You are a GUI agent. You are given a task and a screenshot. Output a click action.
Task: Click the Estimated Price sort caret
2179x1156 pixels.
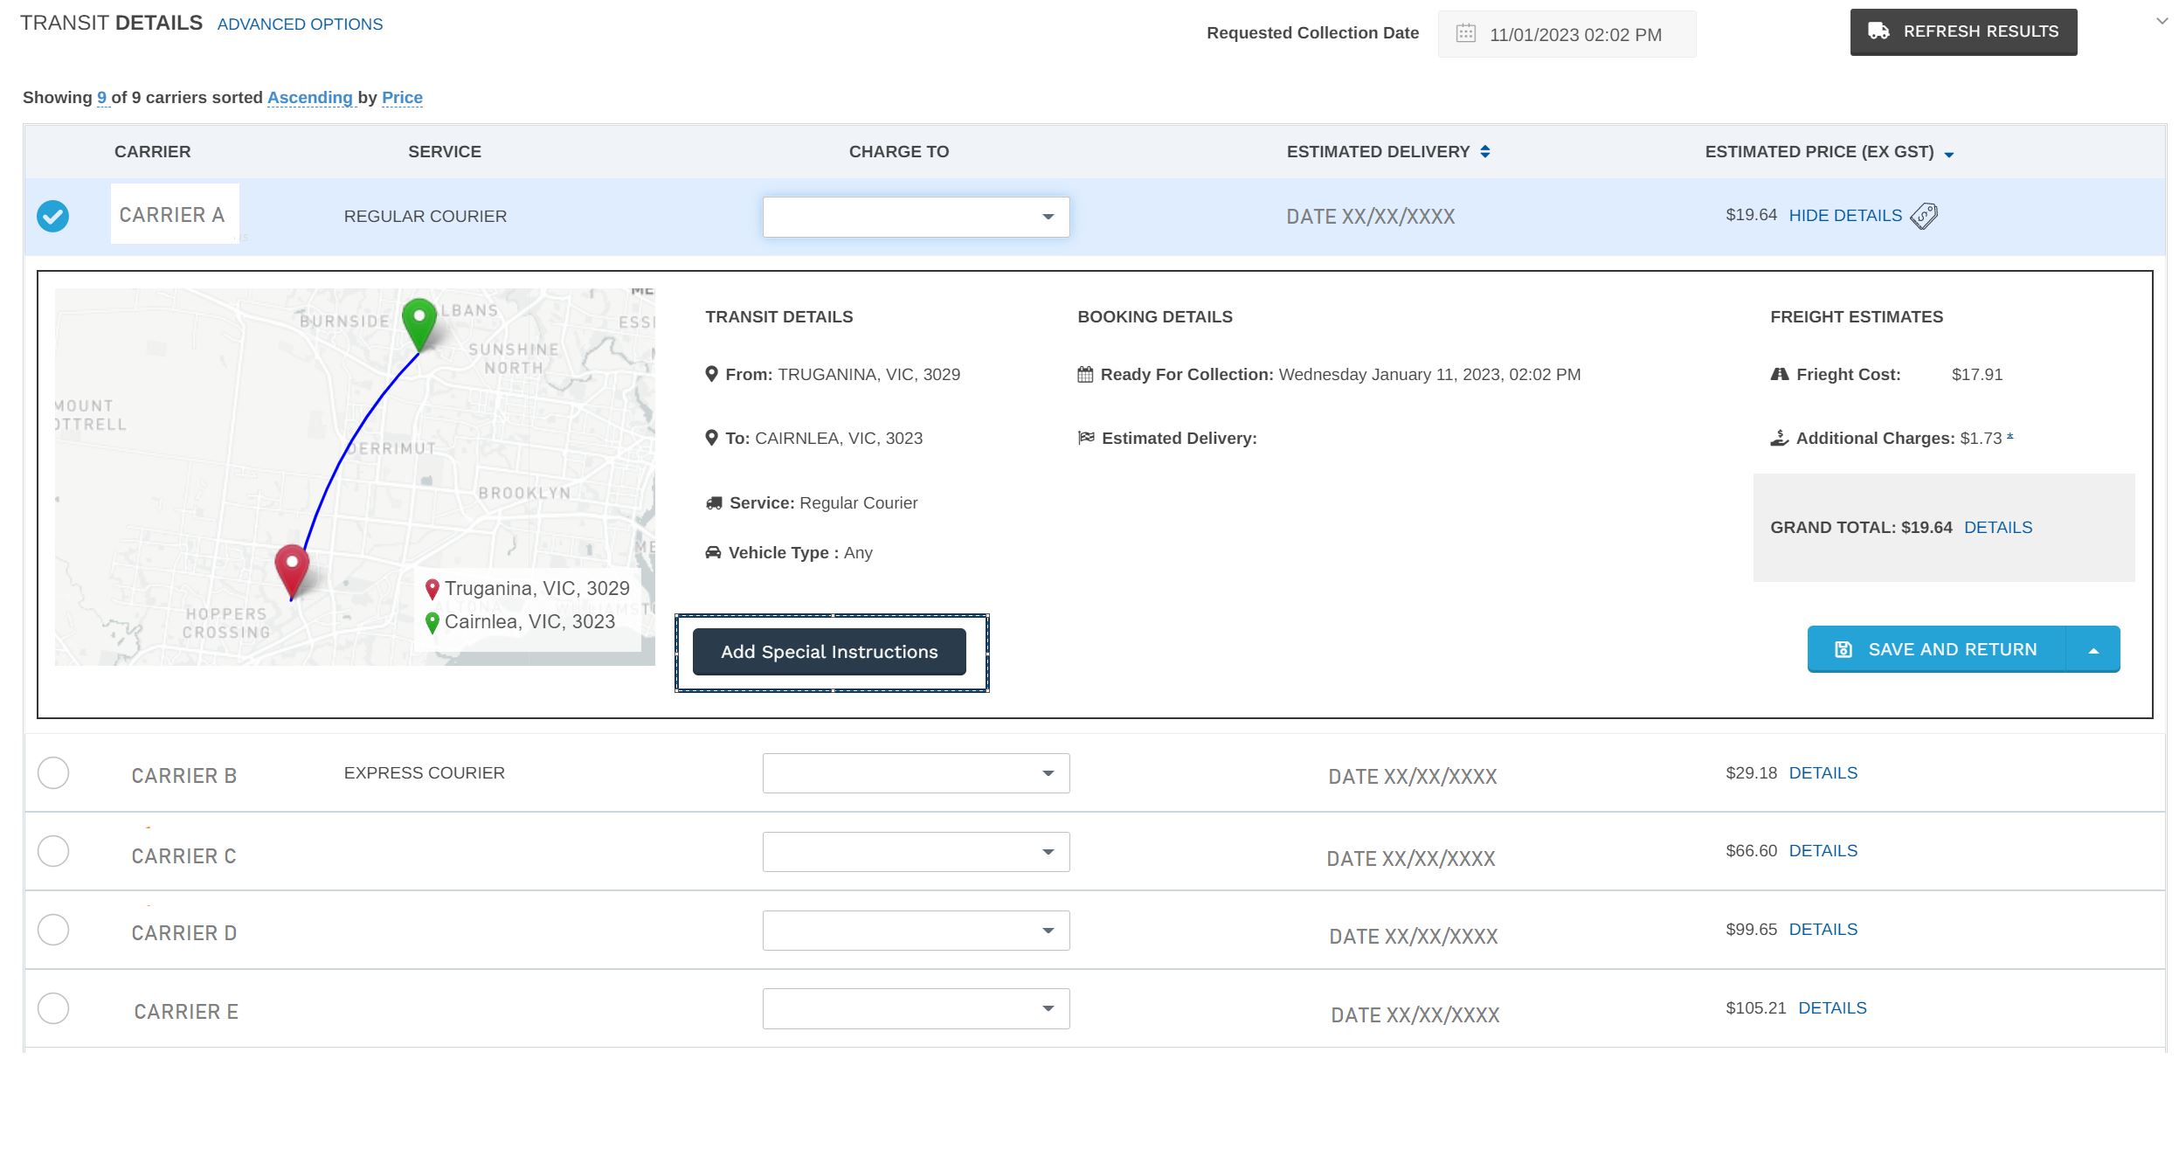pyautogui.click(x=1948, y=155)
